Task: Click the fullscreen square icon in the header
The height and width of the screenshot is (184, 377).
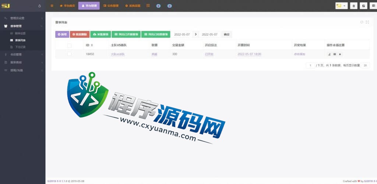Action: click(363, 6)
